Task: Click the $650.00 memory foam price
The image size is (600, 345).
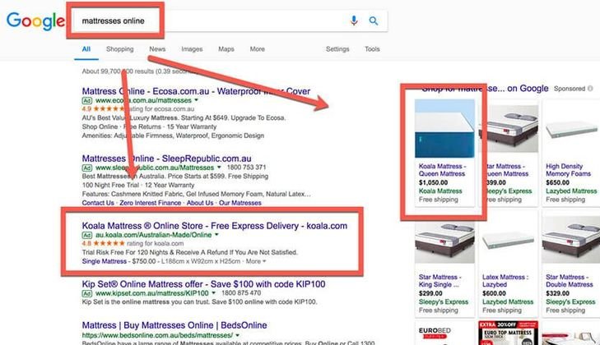Action: tap(557, 182)
